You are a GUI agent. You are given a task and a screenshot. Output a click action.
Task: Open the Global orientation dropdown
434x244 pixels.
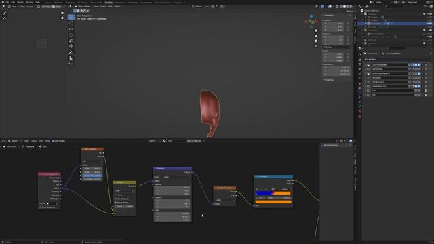pos(197,7)
